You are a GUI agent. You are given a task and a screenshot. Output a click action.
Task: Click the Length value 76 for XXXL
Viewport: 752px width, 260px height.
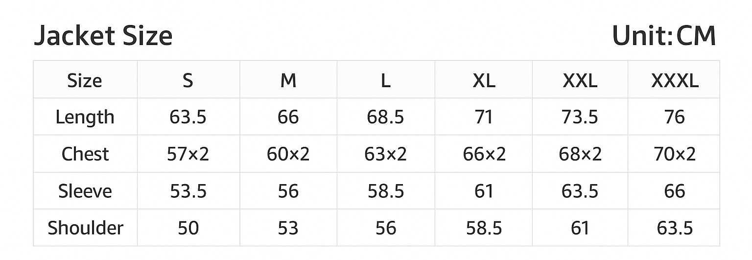tap(675, 118)
